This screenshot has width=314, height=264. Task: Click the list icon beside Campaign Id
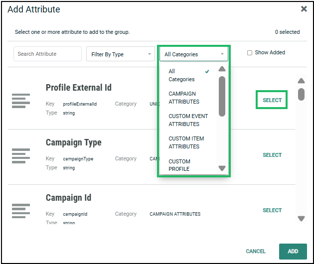click(x=21, y=210)
